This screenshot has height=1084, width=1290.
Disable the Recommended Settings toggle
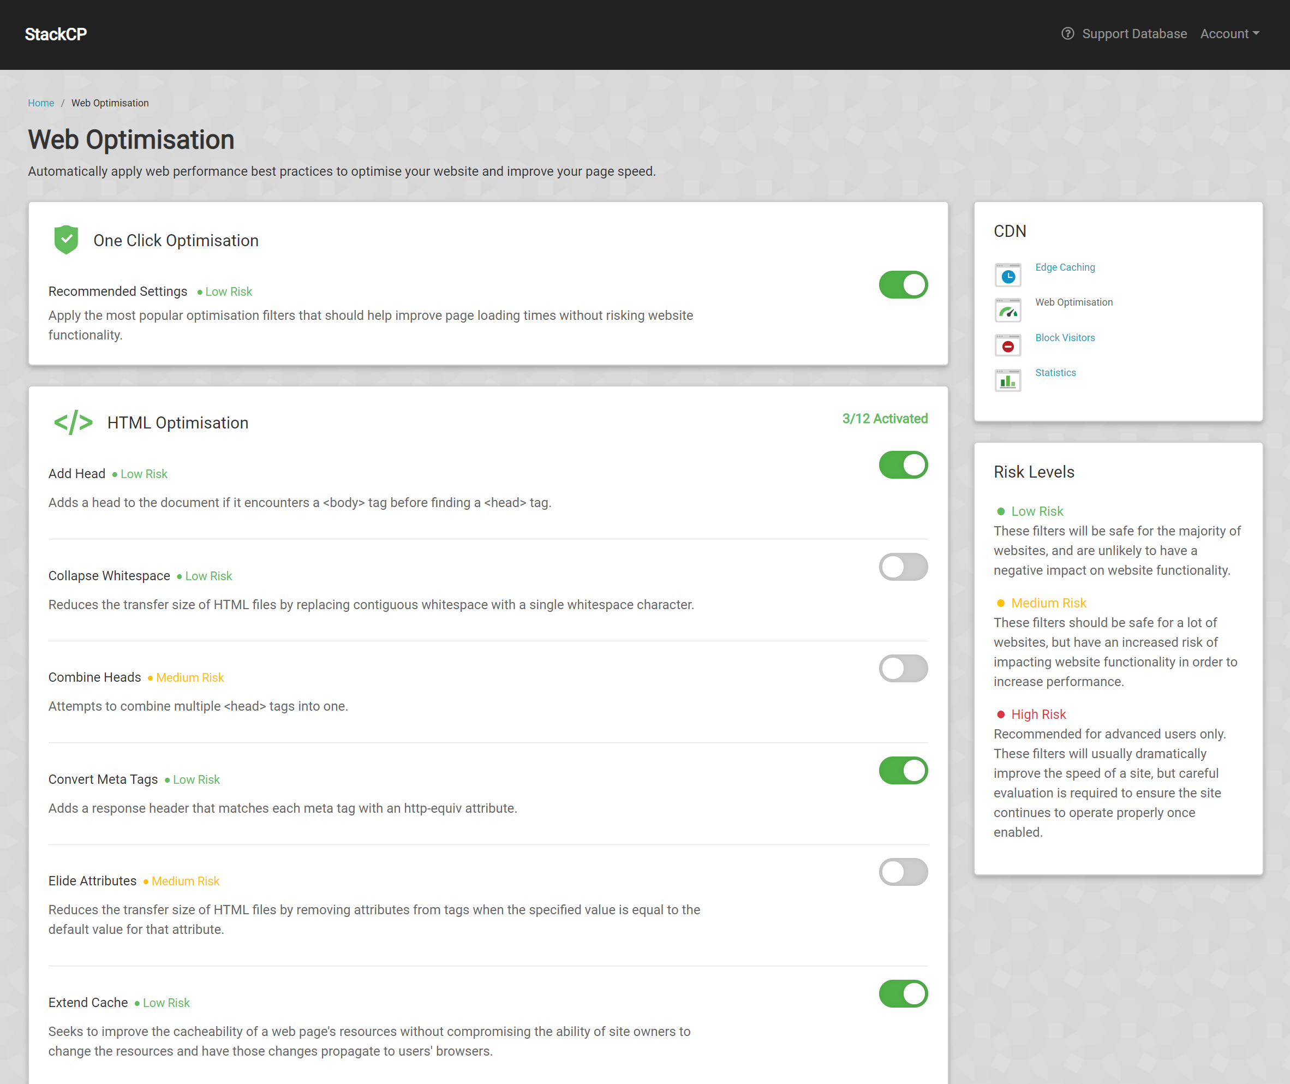click(903, 284)
